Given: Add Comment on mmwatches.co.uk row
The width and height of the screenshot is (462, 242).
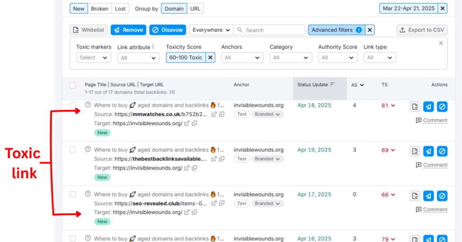Looking at the screenshot, I should pos(432,121).
